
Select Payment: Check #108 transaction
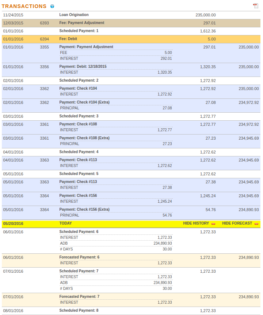[x=131, y=127]
